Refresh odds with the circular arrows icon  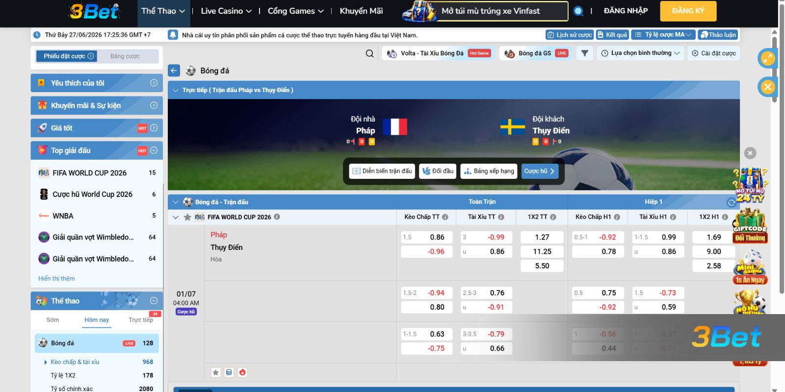pos(731,202)
